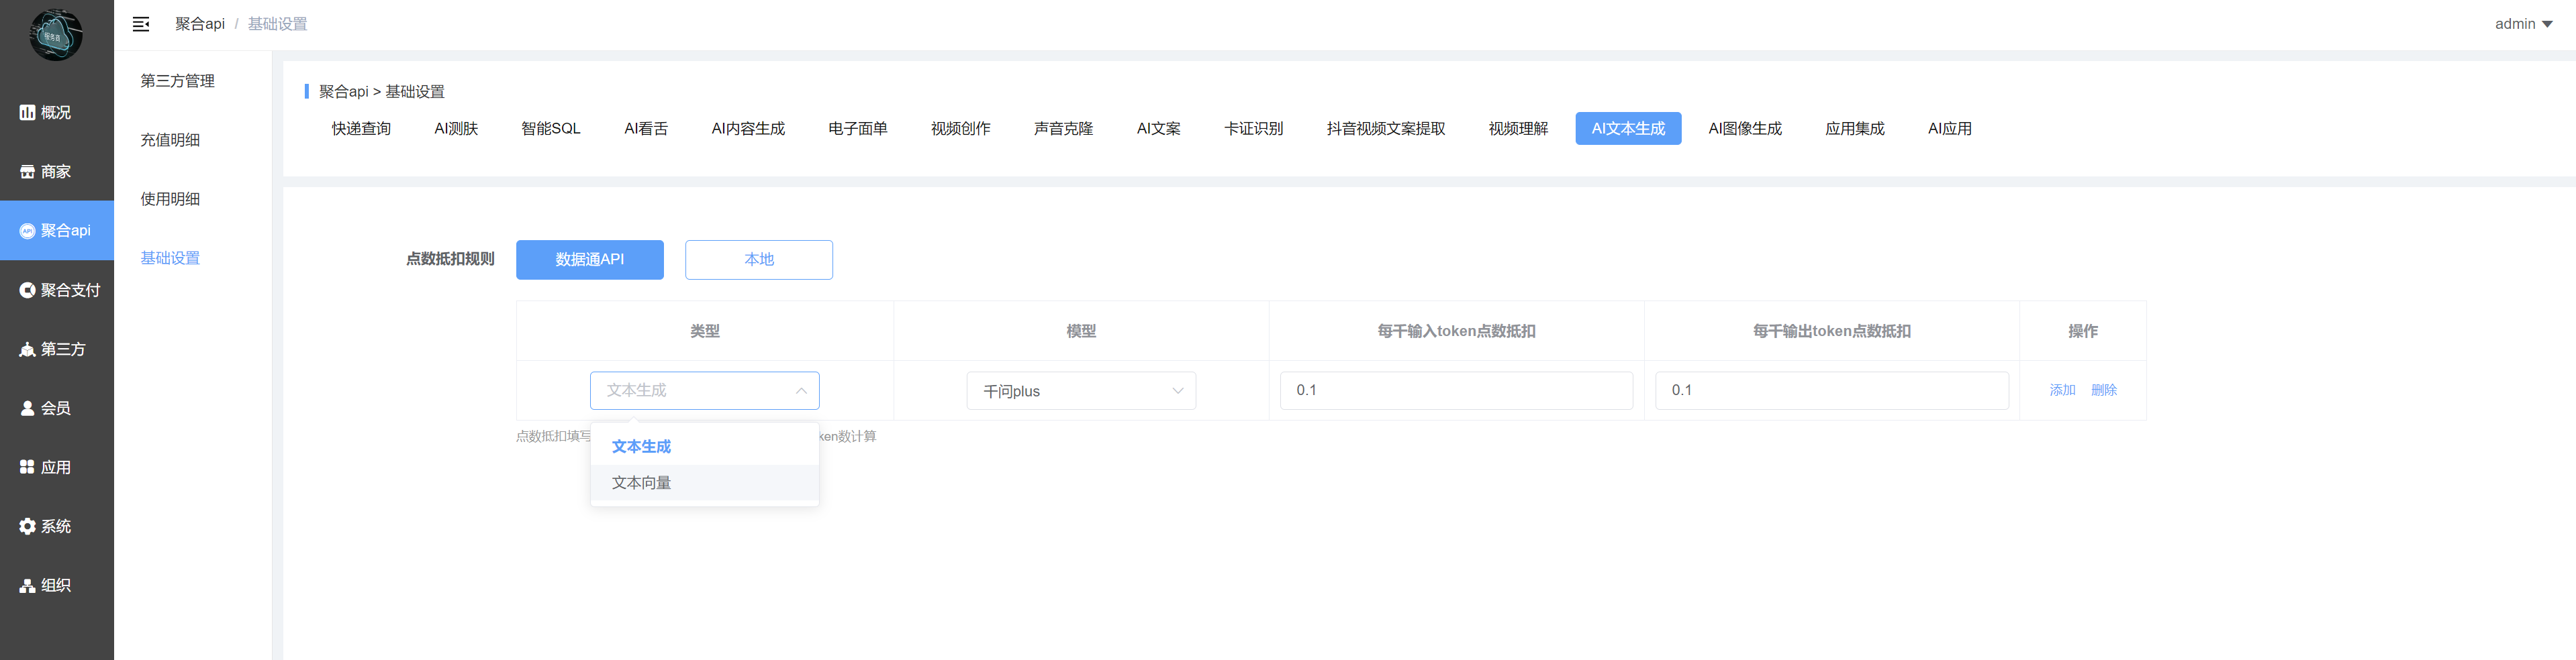Choose 文本向量 from the dropdown list
This screenshot has height=660, width=2576.
pyautogui.click(x=641, y=482)
